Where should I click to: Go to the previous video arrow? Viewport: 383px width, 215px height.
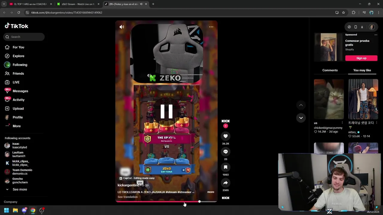(x=301, y=105)
